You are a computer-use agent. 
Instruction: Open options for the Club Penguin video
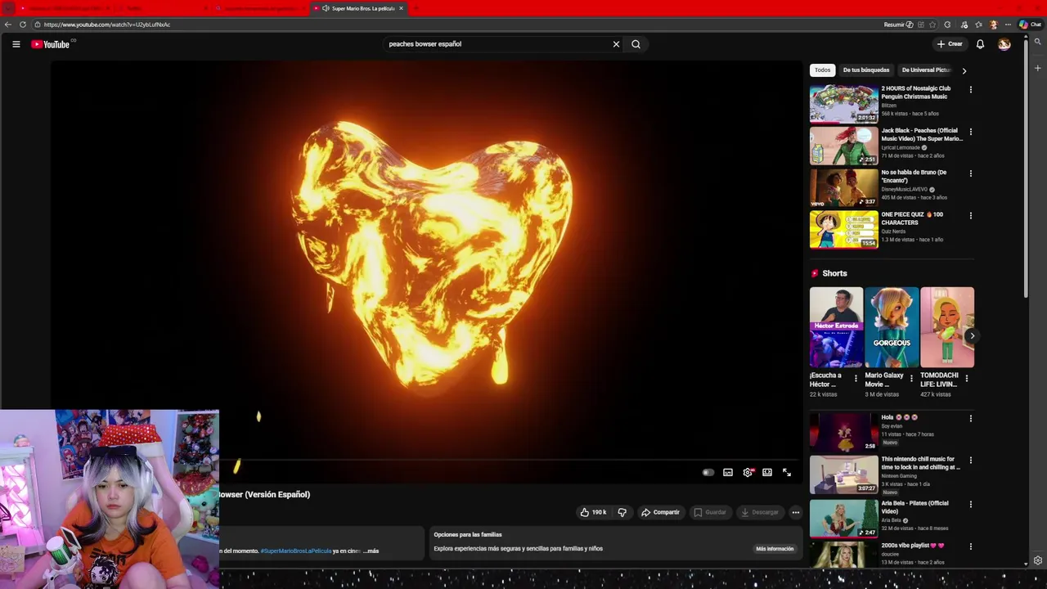pyautogui.click(x=971, y=90)
